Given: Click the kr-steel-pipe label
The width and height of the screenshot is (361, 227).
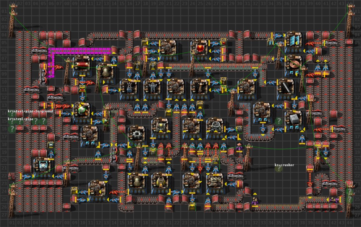Looking at the screenshot, I should pos(20,119).
